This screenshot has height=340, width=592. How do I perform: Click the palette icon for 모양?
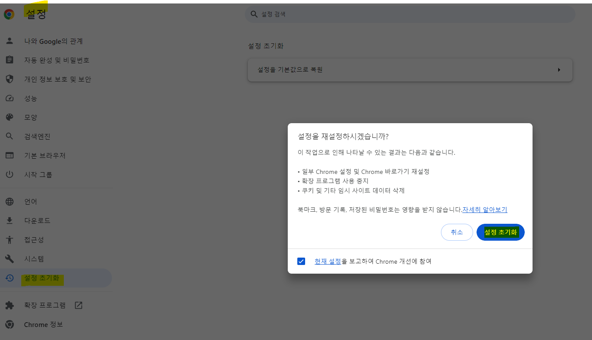(10, 118)
